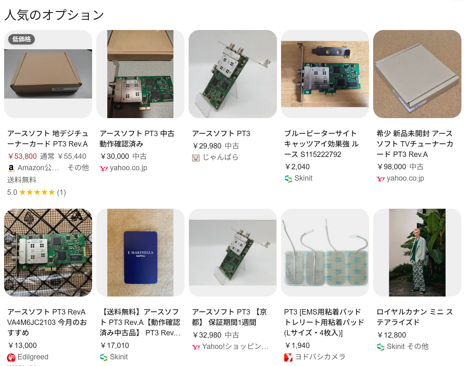This screenshot has height=366, width=470.
Task: Click the Edilgreed seller icon
Action: coord(11,357)
